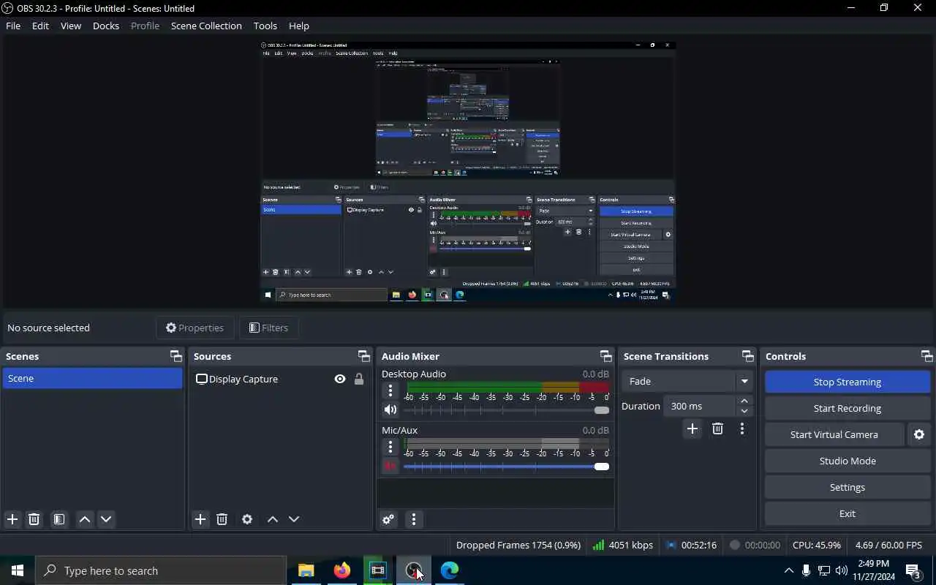
Task: Open File Explorer from the taskbar
Action: (306, 570)
